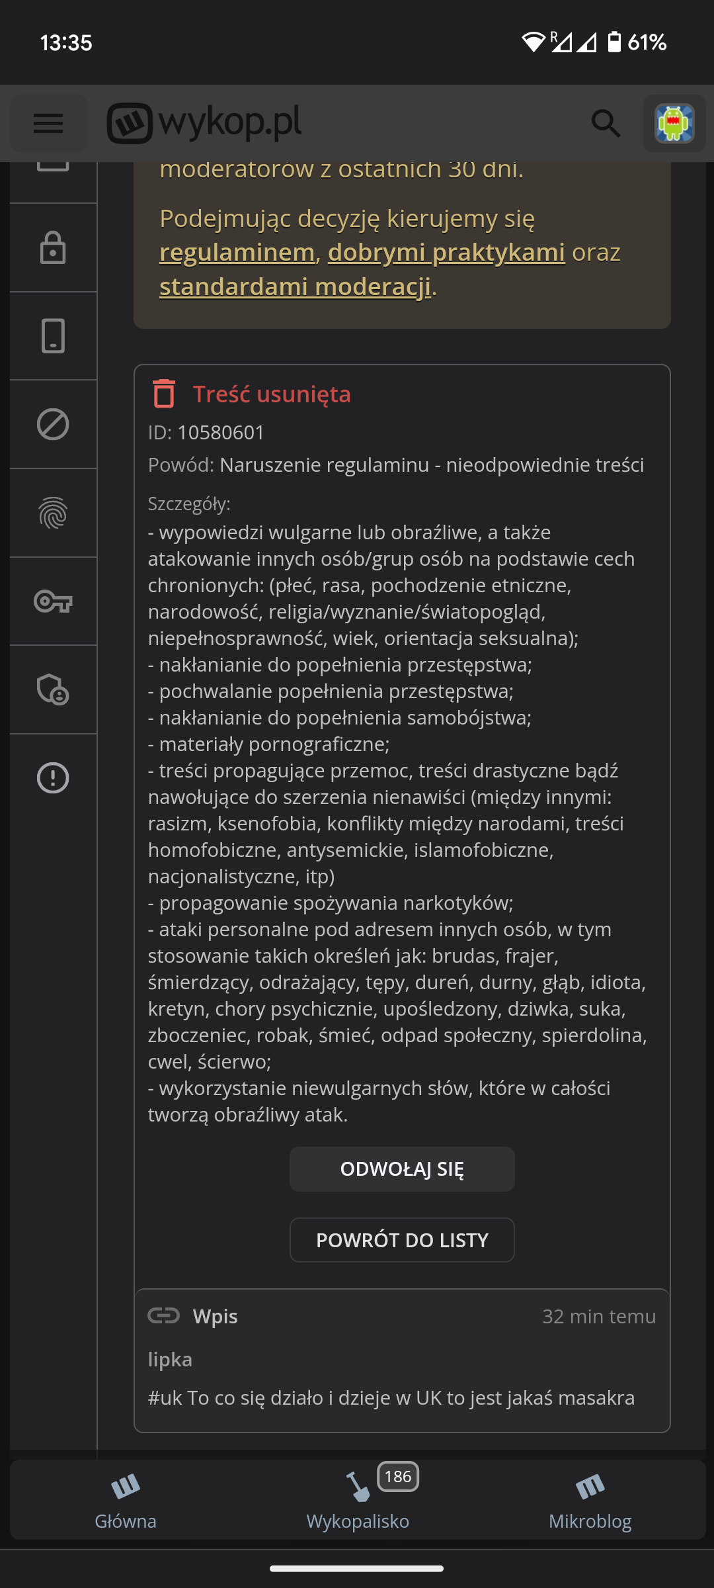Tap the wykop.pl logo

click(x=204, y=123)
